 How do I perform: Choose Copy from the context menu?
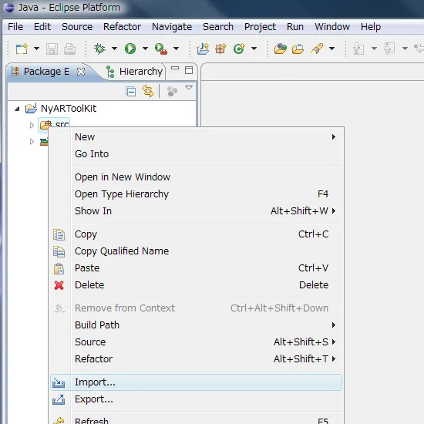(196, 234)
